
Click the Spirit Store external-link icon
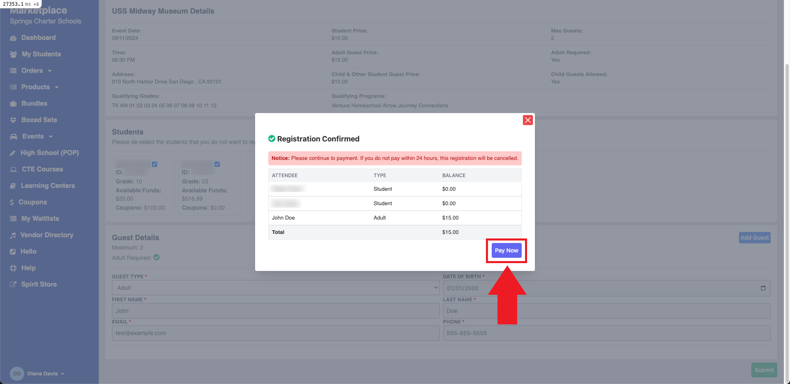13,285
